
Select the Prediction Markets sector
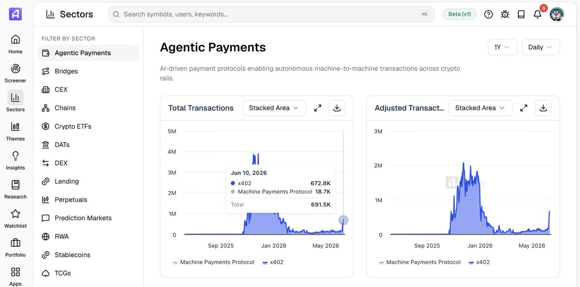coord(88,218)
